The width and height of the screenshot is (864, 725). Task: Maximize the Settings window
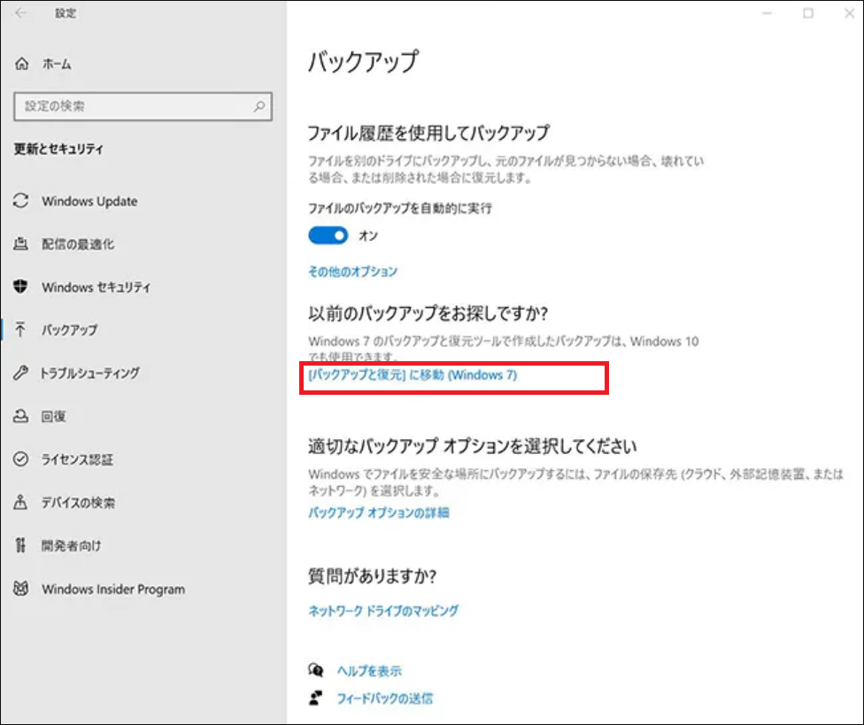[808, 13]
